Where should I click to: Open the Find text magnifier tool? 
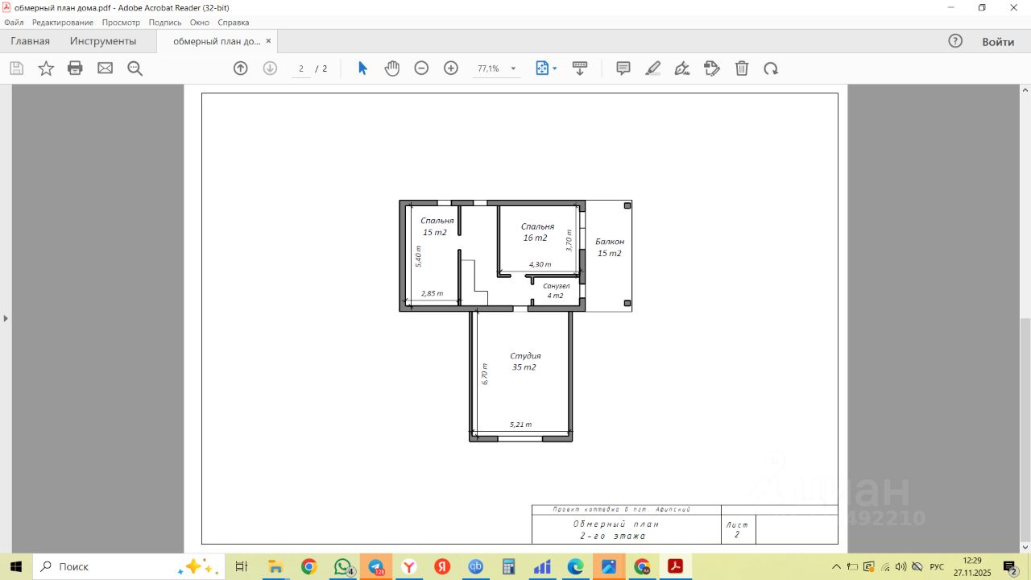click(x=135, y=68)
